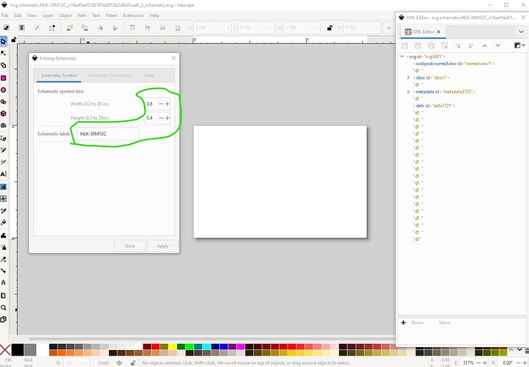Click the zoom field showing 317%
529x367 pixels.
tap(468, 363)
